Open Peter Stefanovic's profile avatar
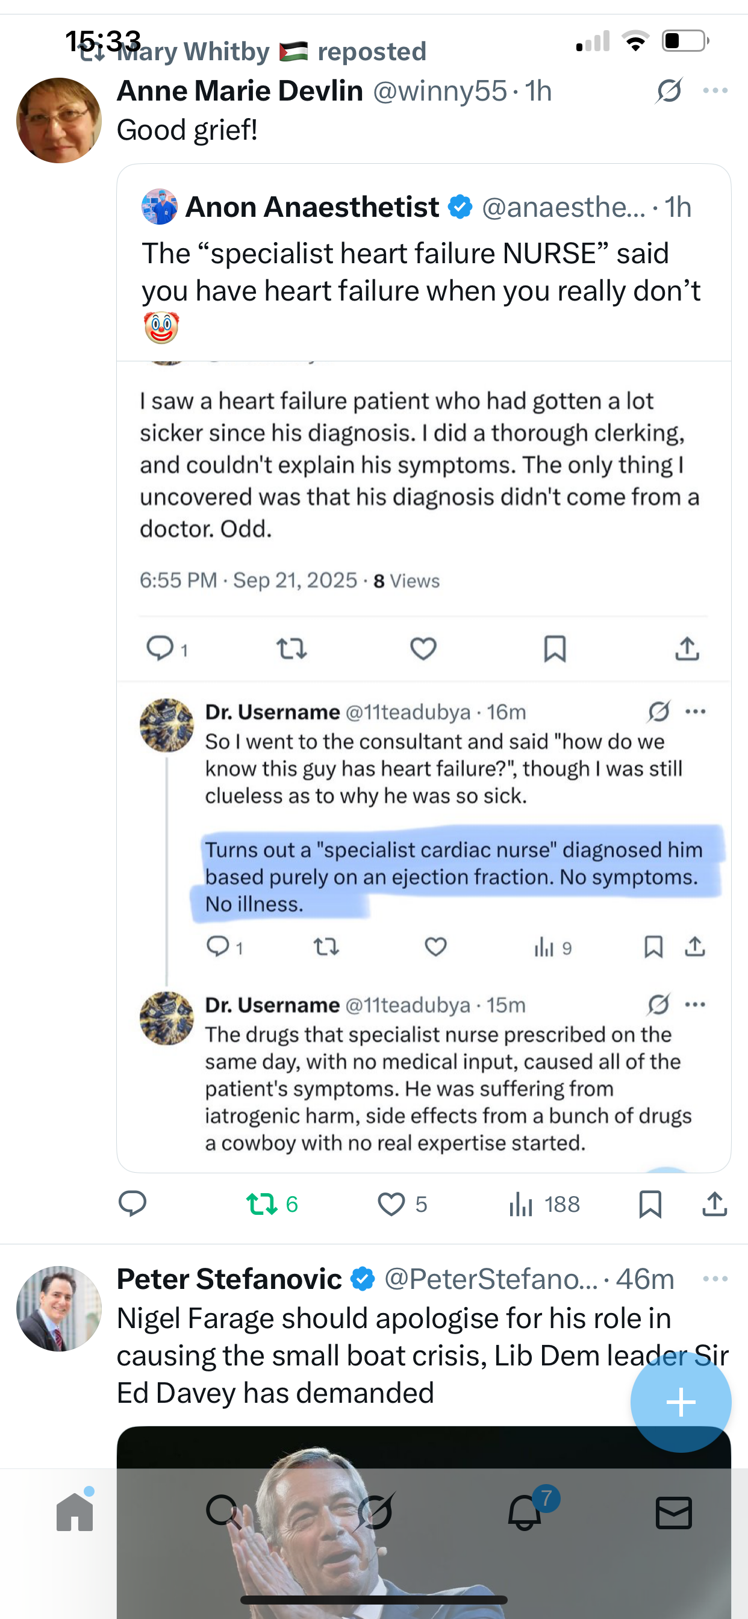Viewport: 748px width, 1619px height. pos(59,1309)
